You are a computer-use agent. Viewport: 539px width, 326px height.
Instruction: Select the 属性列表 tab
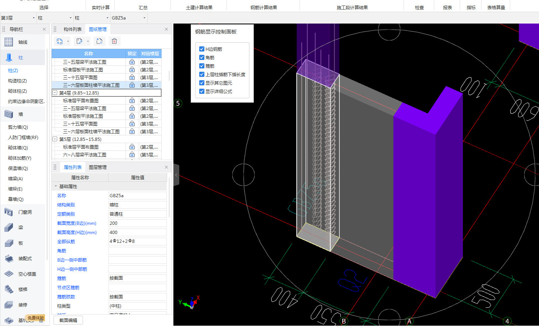click(72, 167)
